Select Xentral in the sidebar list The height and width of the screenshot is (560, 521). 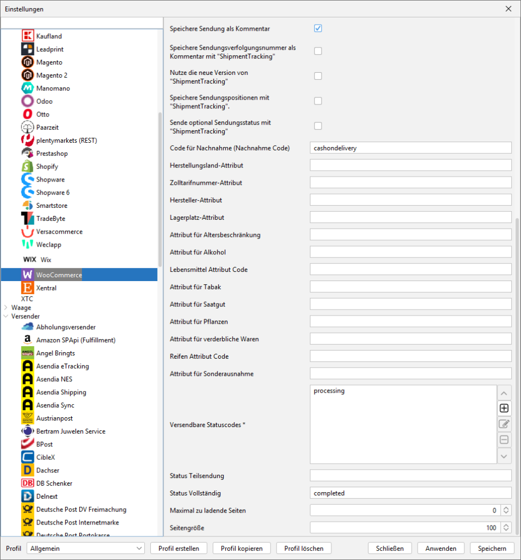pyautogui.click(x=46, y=288)
